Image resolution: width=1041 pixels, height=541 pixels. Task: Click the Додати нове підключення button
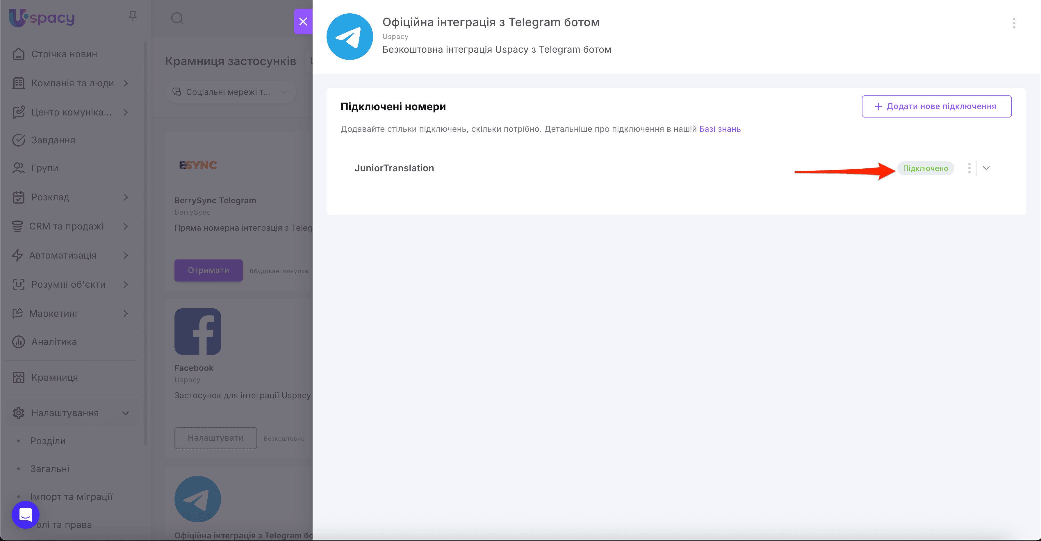click(936, 106)
